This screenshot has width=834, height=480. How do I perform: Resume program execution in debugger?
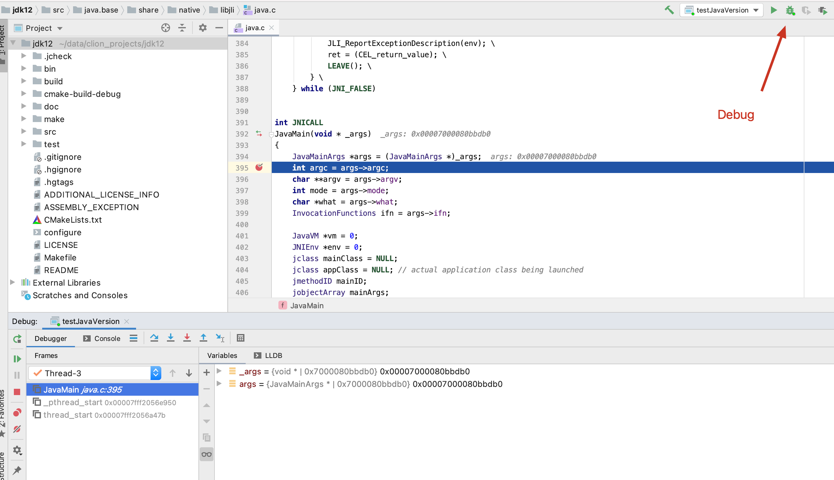(17, 359)
